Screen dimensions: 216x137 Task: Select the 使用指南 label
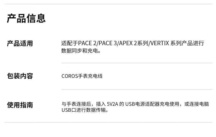click(20, 105)
